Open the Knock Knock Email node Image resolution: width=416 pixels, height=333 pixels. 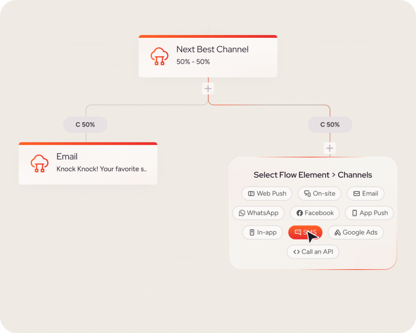pyautogui.click(x=88, y=163)
